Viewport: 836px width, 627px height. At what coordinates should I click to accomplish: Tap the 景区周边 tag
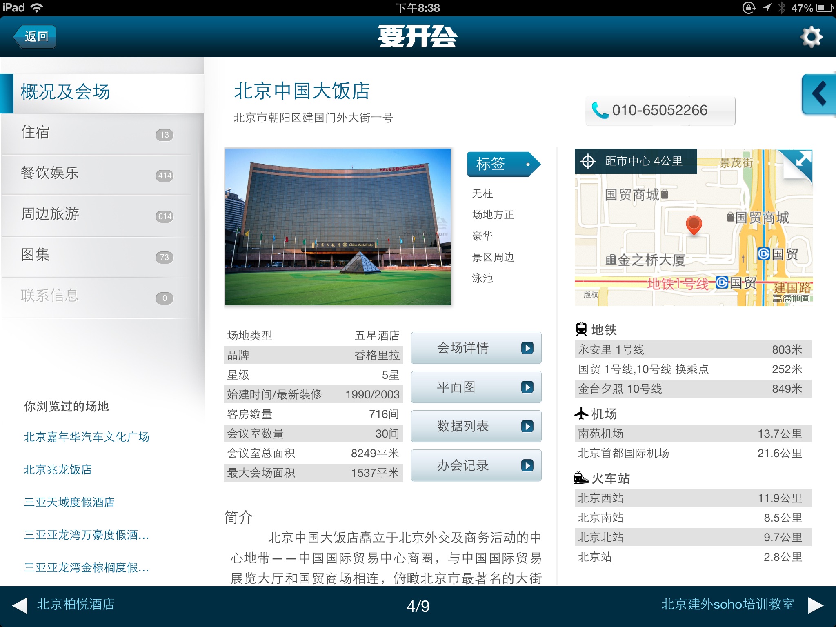493,257
